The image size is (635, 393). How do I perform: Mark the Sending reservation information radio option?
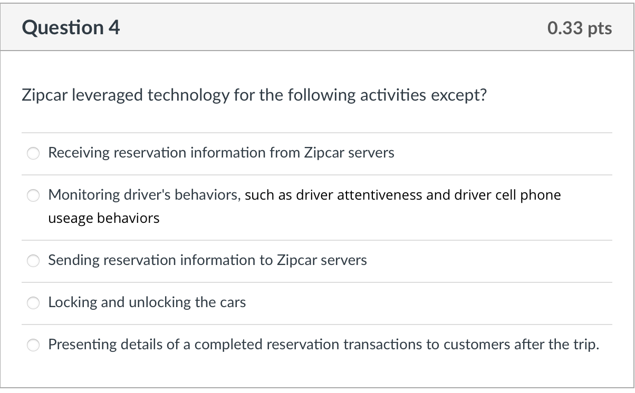coord(34,261)
